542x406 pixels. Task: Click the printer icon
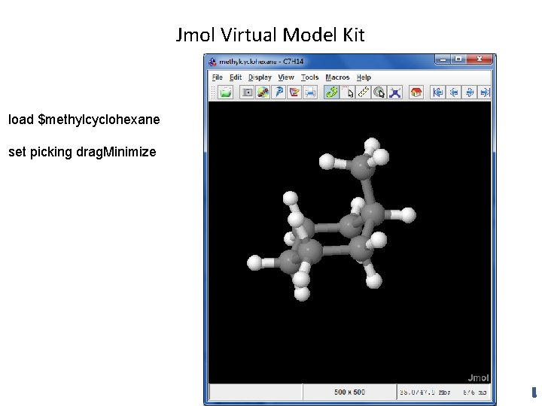[310, 92]
